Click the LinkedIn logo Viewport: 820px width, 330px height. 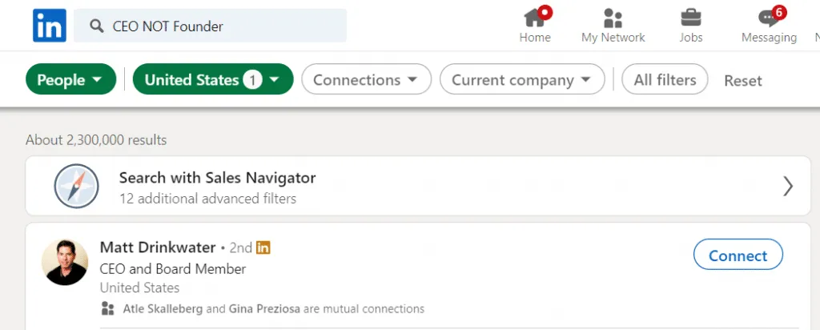click(49, 25)
